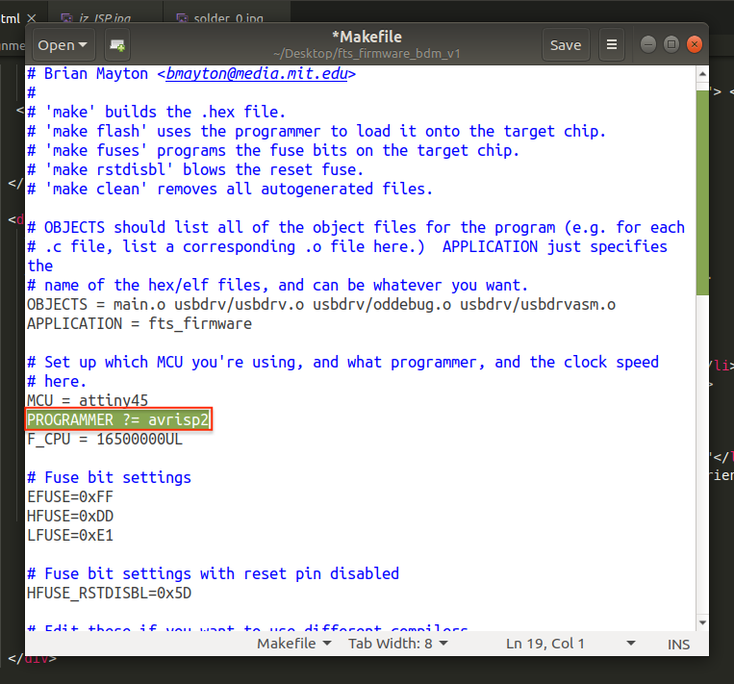Click the scrollbar up arrow

tap(702, 74)
